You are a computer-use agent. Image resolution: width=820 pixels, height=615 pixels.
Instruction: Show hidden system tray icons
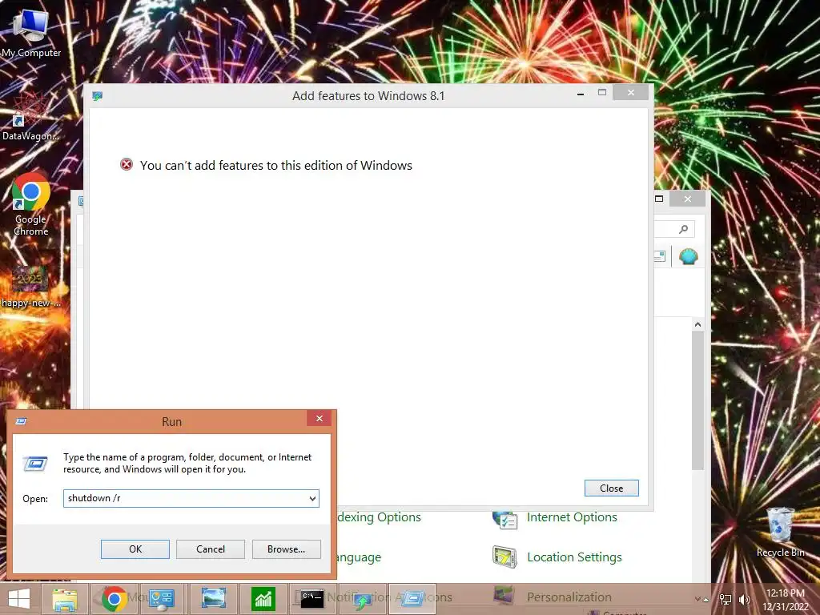click(705, 599)
